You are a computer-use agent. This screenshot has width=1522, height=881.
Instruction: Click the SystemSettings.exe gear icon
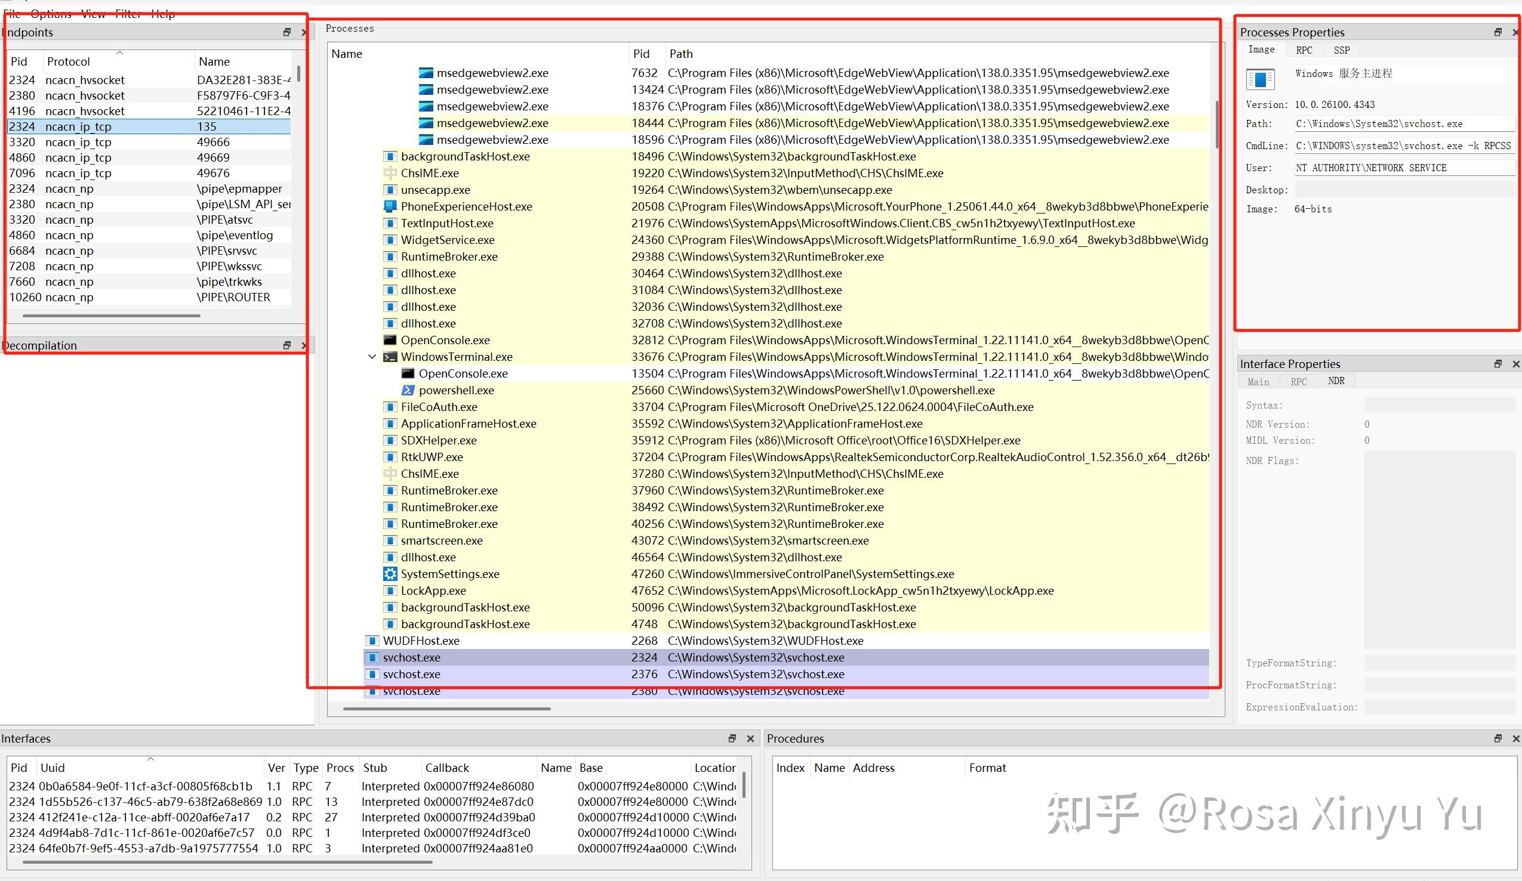pos(390,574)
